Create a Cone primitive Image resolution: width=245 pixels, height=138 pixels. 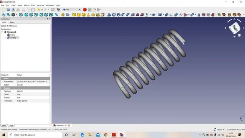point(88,15)
